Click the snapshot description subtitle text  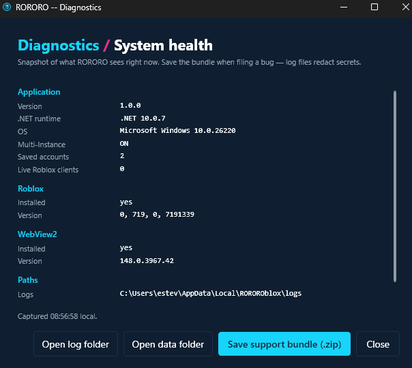click(x=189, y=62)
